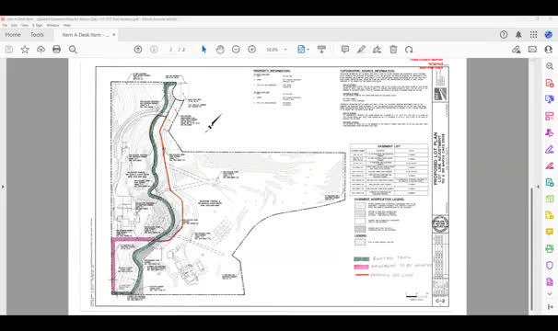This screenshot has height=331, width=558.
Task: Click the save file icon
Action: coord(9,50)
